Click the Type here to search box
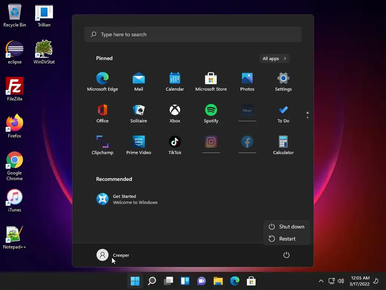Screen dimensions: 386x290 point(193,34)
